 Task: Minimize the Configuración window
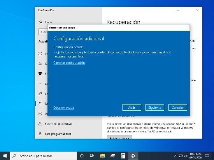pyautogui.click(x=178, y=10)
